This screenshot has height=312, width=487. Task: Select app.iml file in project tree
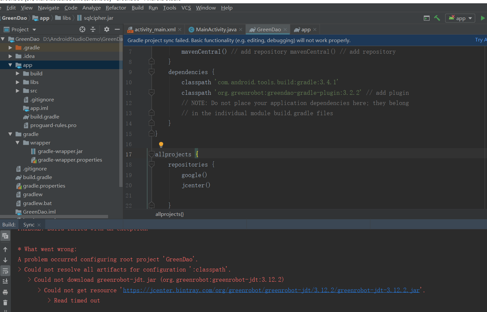[36, 108]
